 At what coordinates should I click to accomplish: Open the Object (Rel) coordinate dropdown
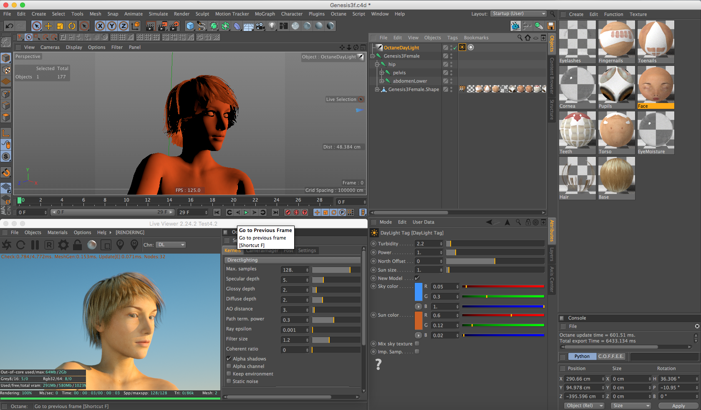tap(584, 405)
